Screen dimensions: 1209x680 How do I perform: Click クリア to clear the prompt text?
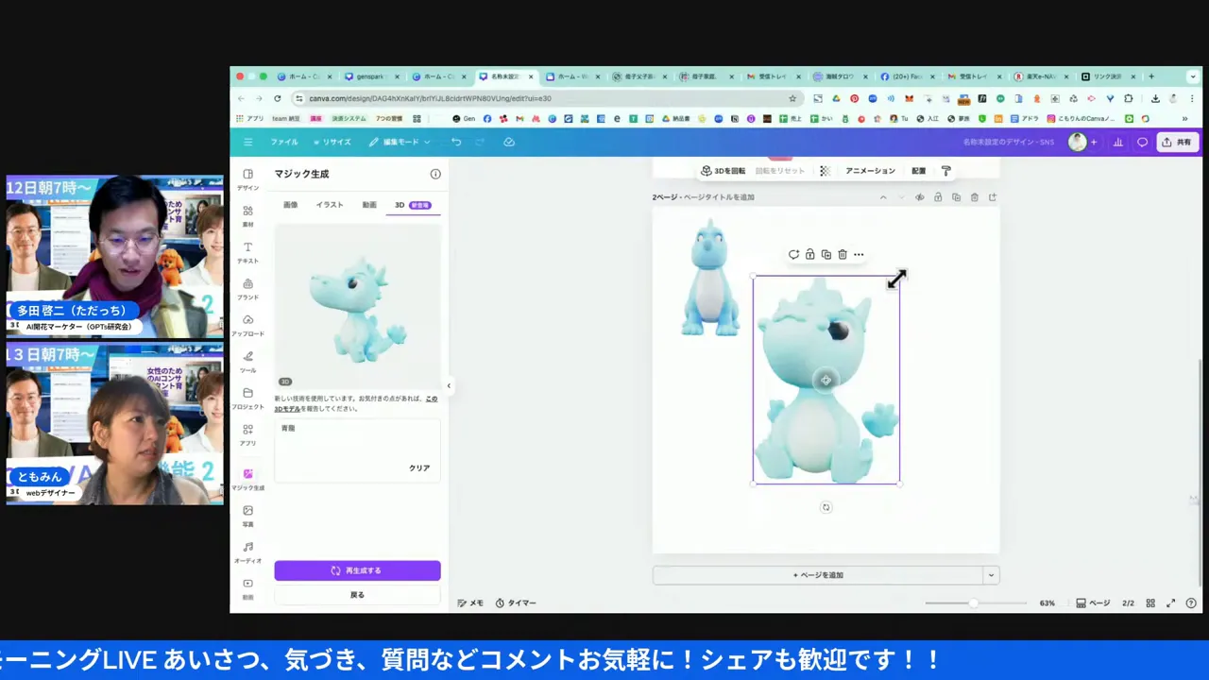pos(418,467)
